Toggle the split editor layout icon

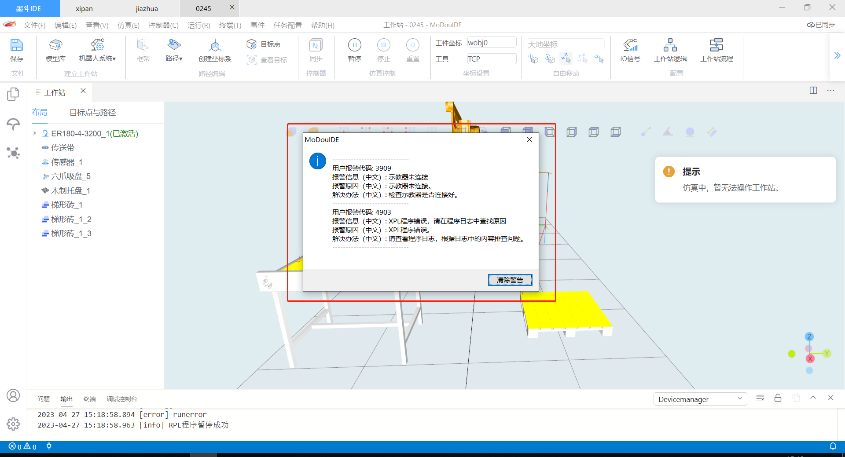[x=813, y=90]
